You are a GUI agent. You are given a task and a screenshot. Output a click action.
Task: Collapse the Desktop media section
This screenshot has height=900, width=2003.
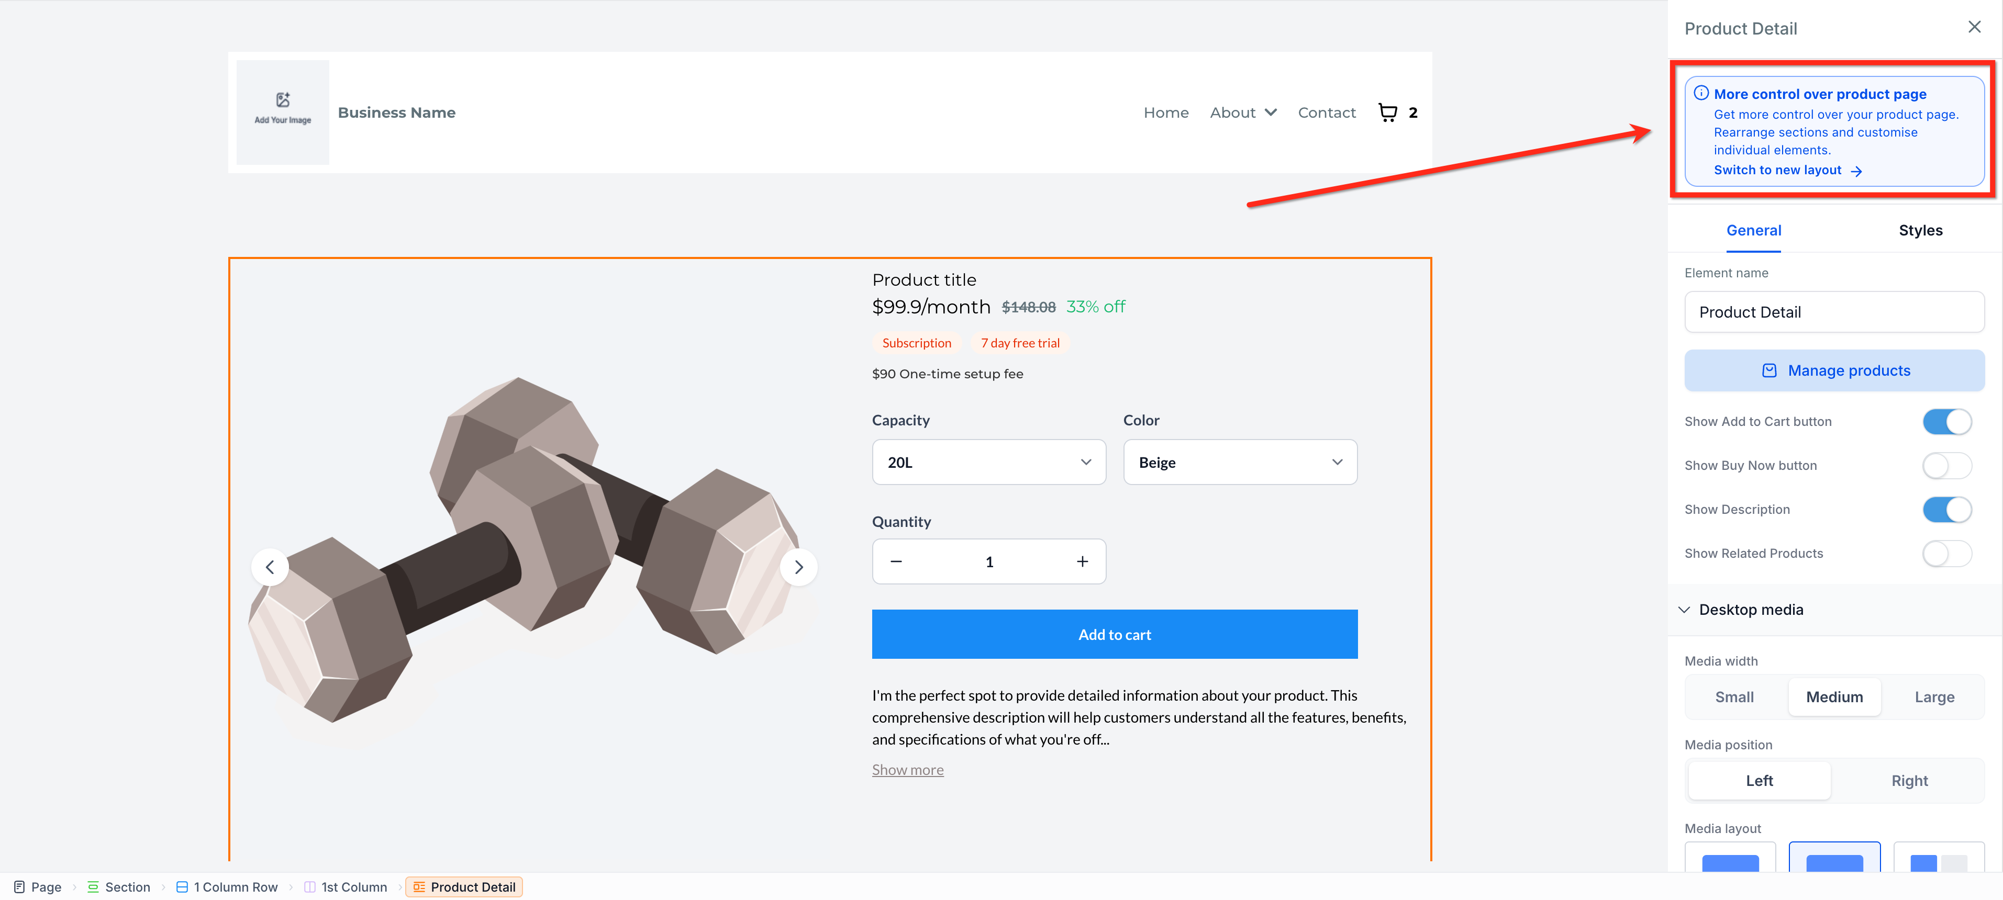[1684, 610]
